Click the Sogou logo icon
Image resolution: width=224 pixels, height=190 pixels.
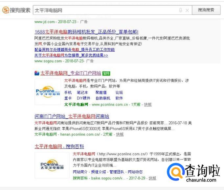6,10
